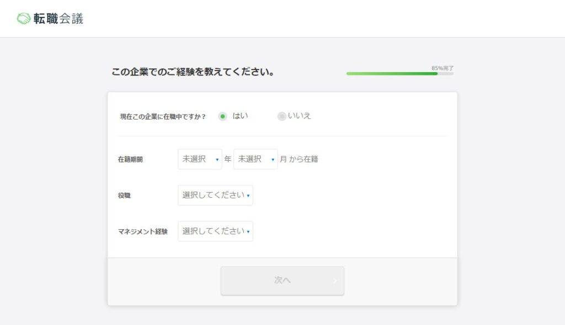Click the 在籍期間 field label
565x325 pixels.
click(130, 160)
